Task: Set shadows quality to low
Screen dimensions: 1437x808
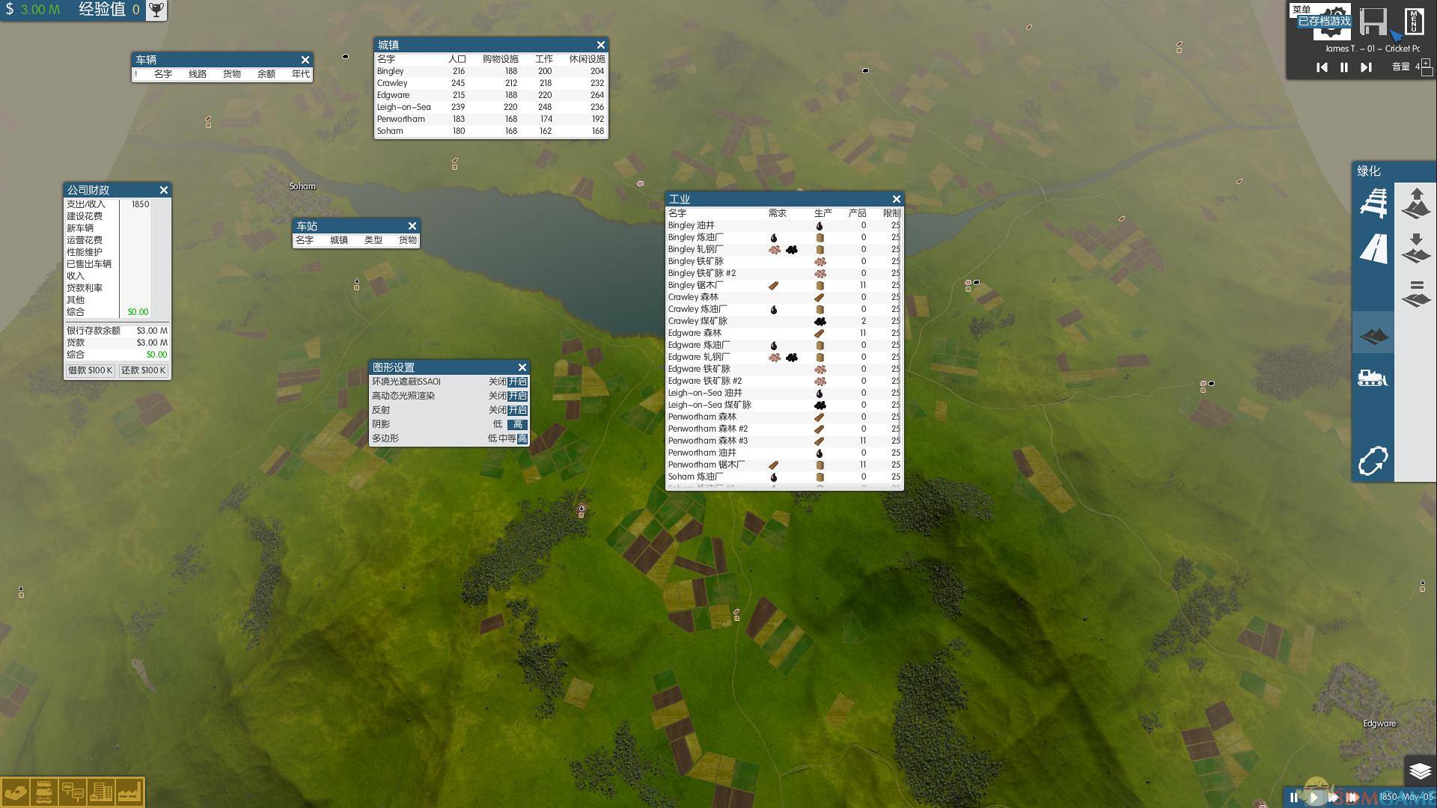Action: tap(497, 424)
